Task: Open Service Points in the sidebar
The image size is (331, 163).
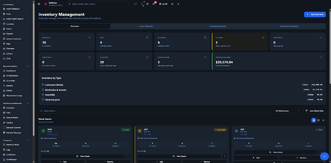Action: coord(11,118)
